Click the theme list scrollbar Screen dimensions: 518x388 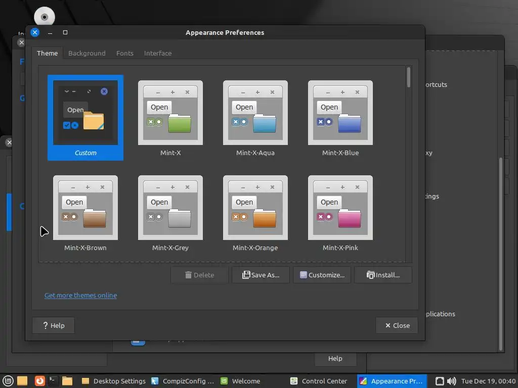click(x=409, y=77)
